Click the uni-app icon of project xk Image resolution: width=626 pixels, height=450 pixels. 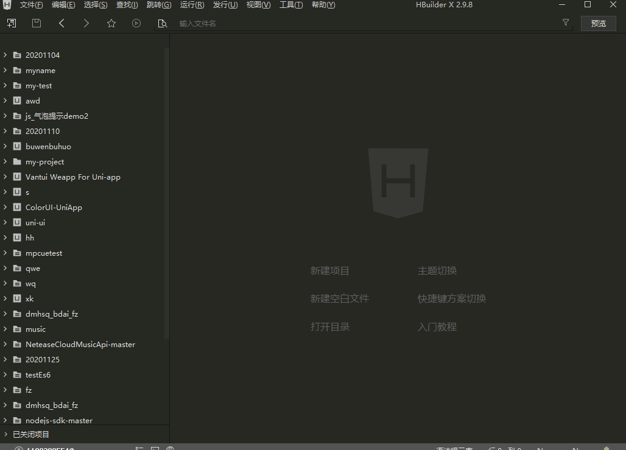(17, 298)
